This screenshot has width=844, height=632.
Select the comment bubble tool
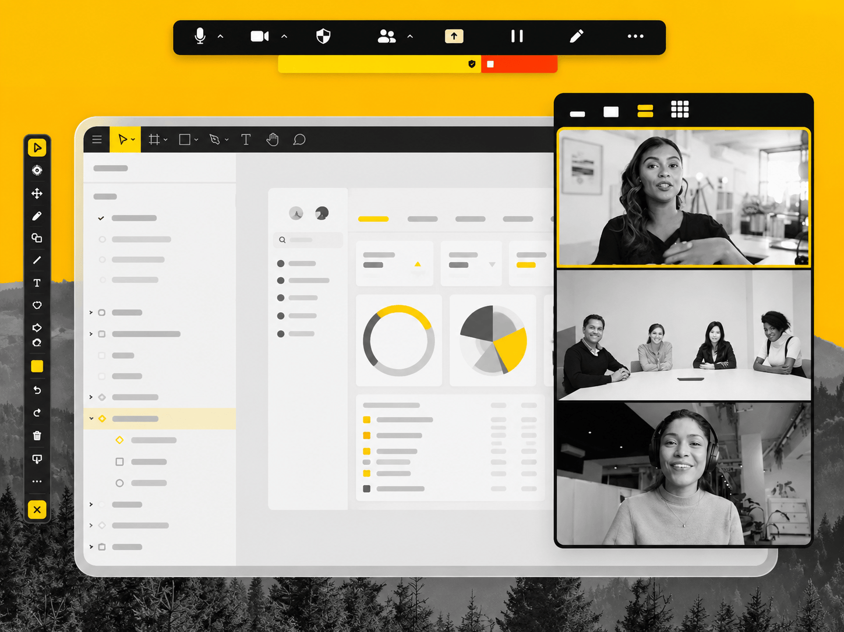(299, 140)
